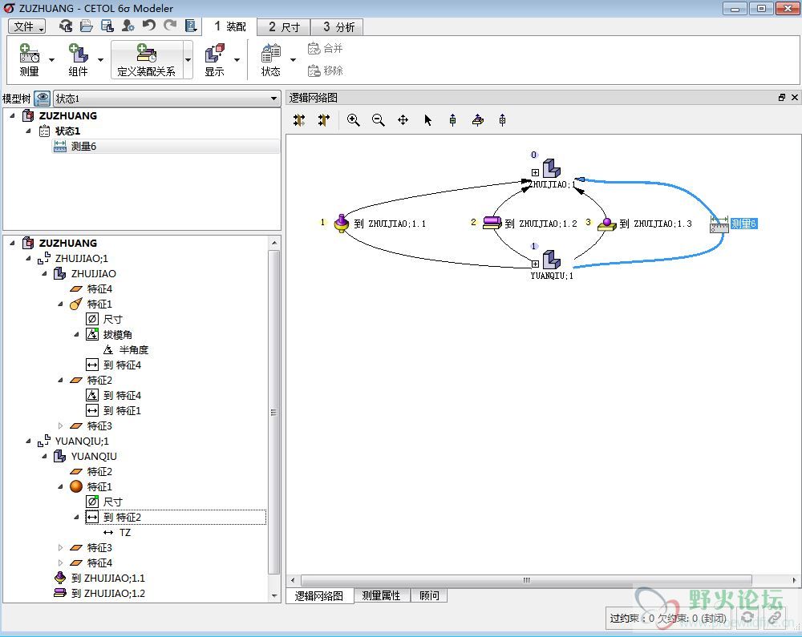Click the open file folder icon
The image size is (802, 637).
(86, 26)
